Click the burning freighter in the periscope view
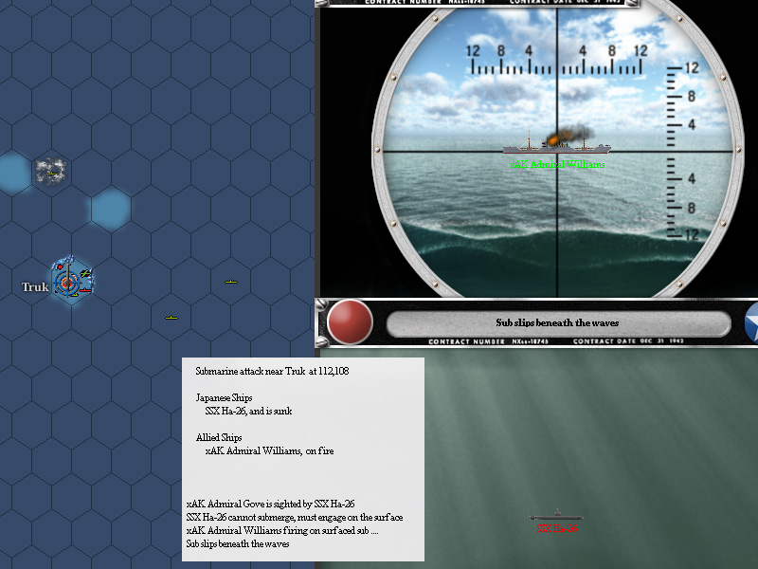 click(556, 144)
